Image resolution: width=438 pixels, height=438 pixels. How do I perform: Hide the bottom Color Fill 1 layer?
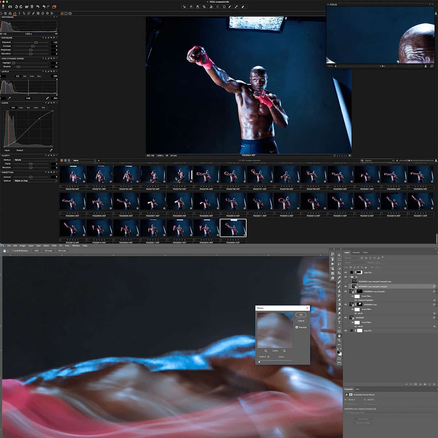[x=346, y=331]
